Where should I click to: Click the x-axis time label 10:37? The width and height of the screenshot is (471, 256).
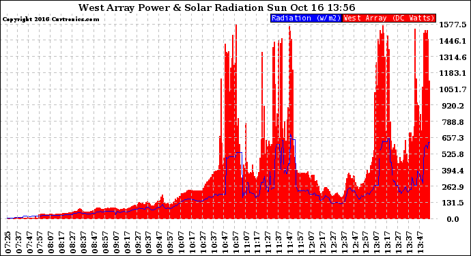[x=214, y=242]
